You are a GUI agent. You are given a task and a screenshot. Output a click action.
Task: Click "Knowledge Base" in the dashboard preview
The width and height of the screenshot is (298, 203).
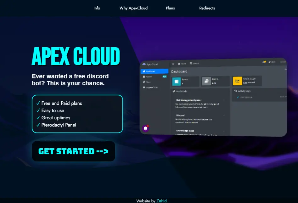[x=185, y=131]
